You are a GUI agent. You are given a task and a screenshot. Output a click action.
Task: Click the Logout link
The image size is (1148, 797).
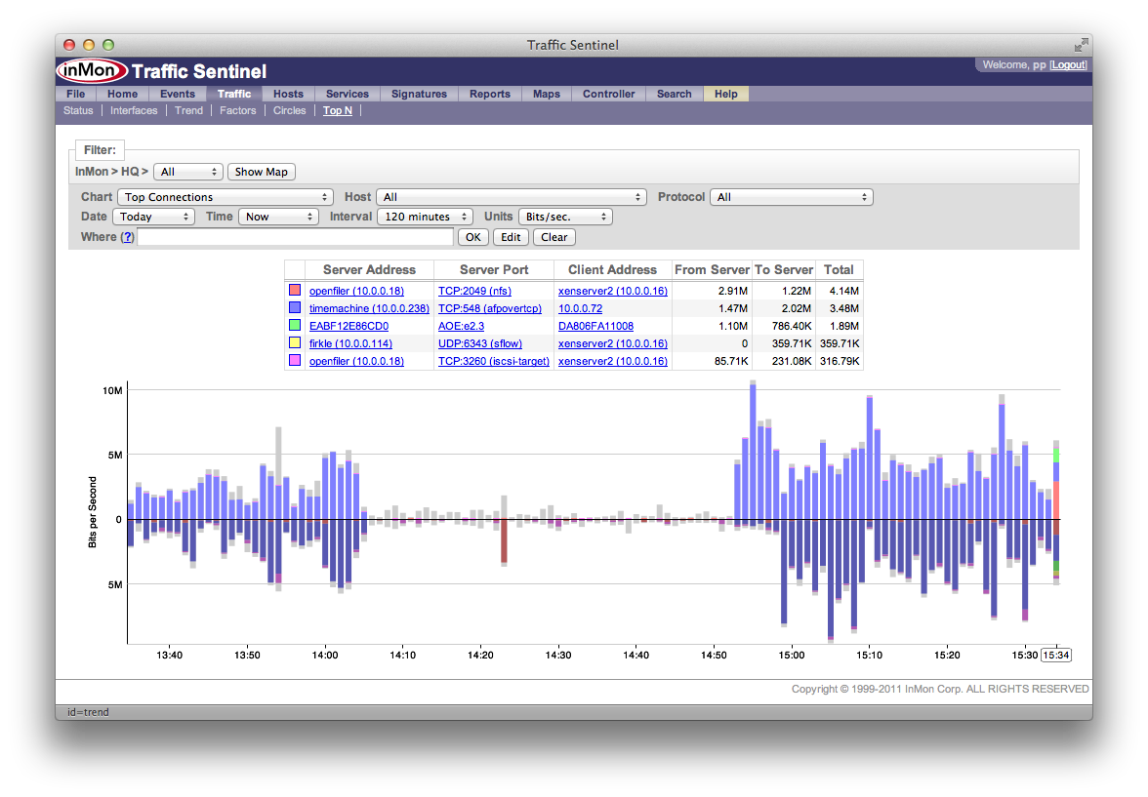(x=1068, y=65)
